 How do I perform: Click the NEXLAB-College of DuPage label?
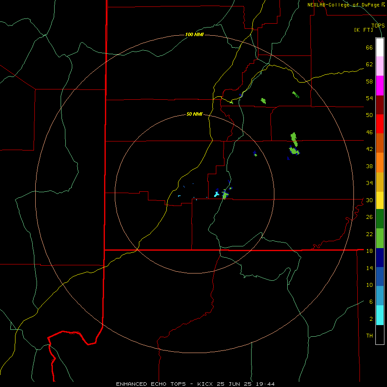pos(344,5)
